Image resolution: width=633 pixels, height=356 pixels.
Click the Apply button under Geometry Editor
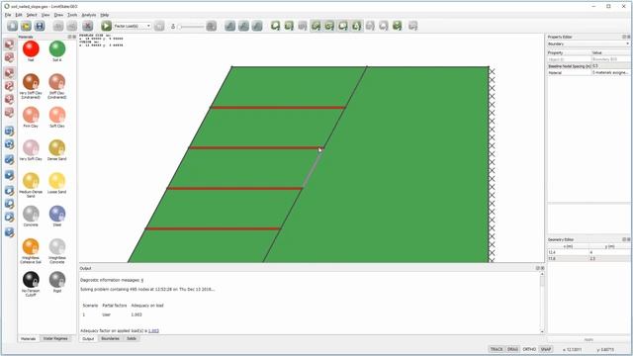click(588, 340)
